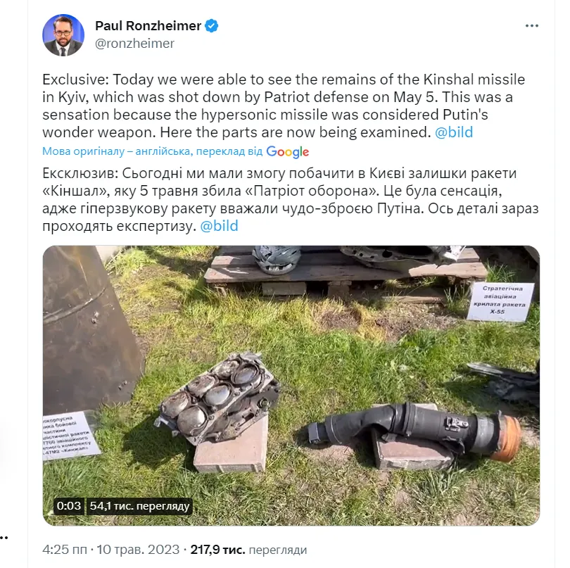Open the tweet's three-dot more menu
Viewport: 570px width, 568px height.
(532, 26)
